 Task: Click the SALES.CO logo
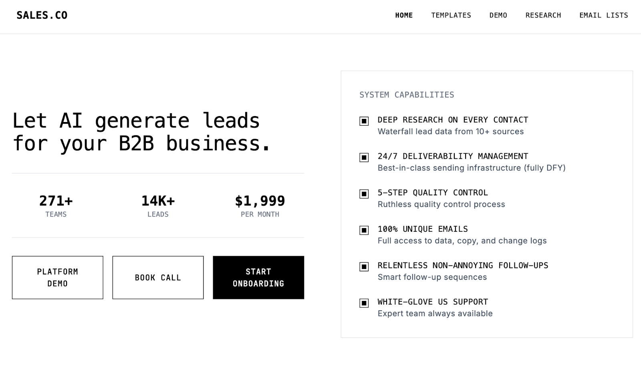tap(42, 15)
